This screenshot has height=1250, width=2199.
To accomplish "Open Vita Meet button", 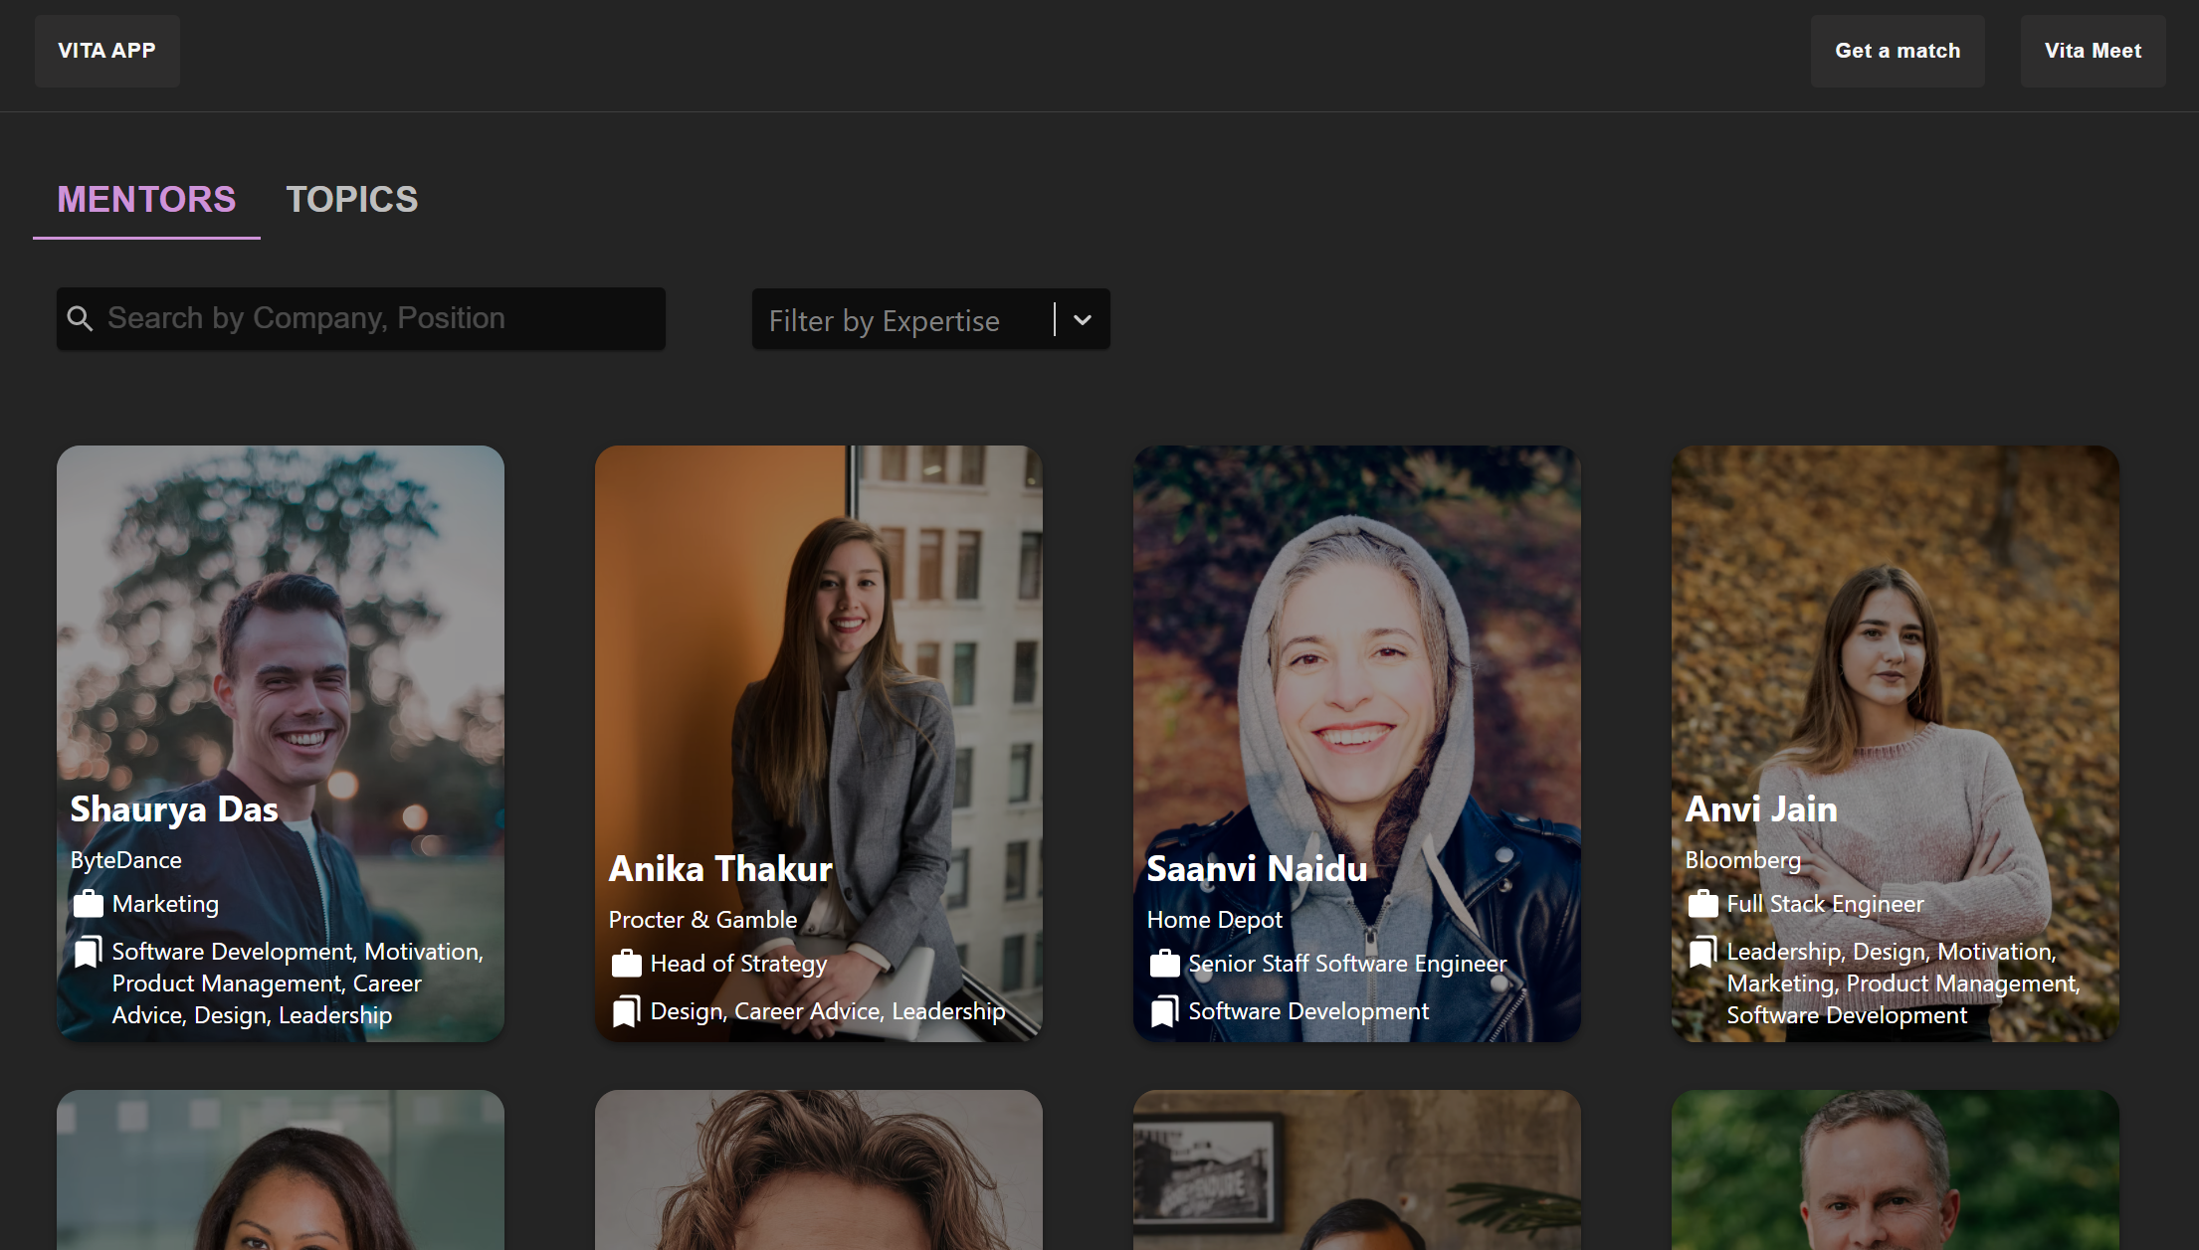I will tap(2092, 51).
